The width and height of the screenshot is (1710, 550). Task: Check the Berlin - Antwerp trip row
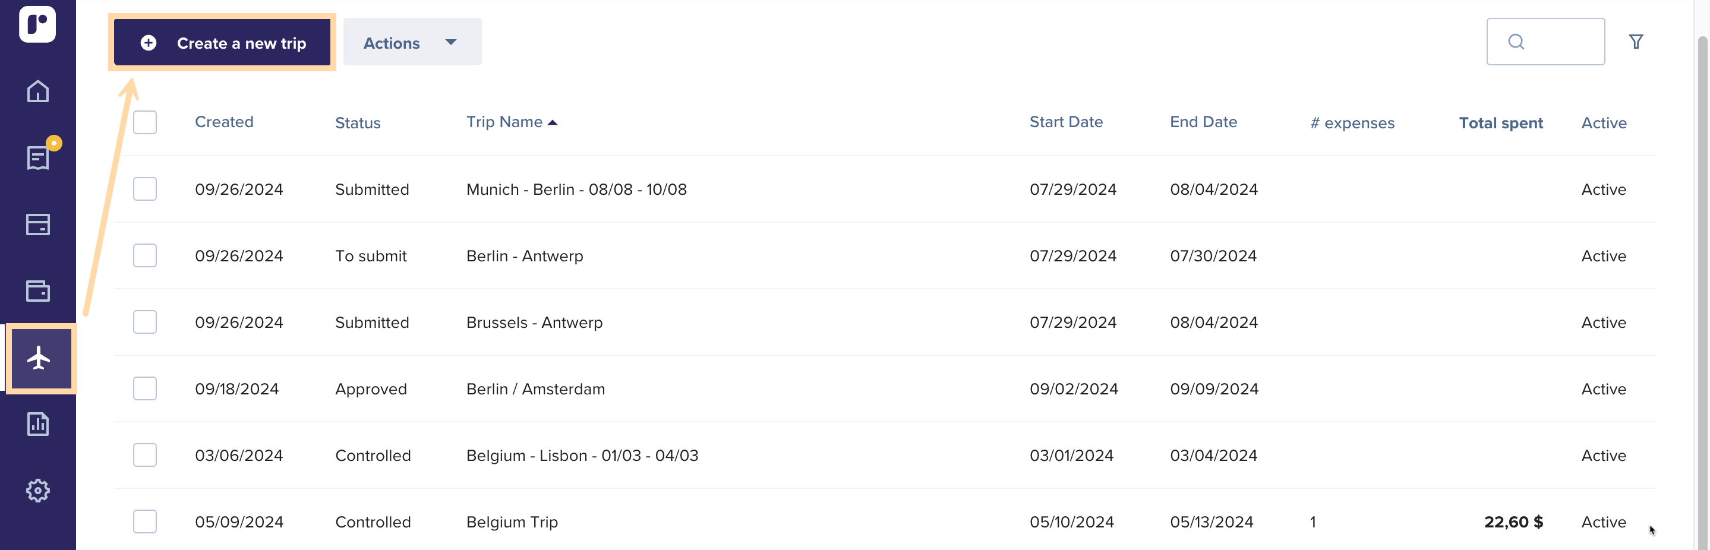[145, 255]
